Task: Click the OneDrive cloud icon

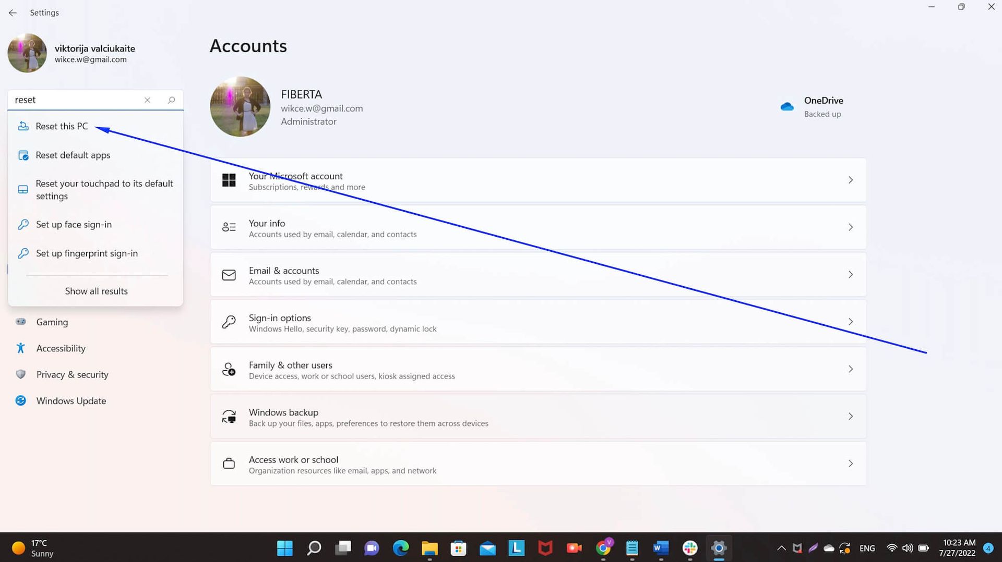Action: tap(787, 107)
